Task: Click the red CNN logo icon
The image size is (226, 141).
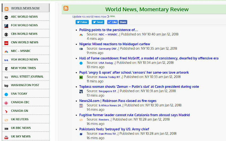Action: pyautogui.click(x=6, y=43)
